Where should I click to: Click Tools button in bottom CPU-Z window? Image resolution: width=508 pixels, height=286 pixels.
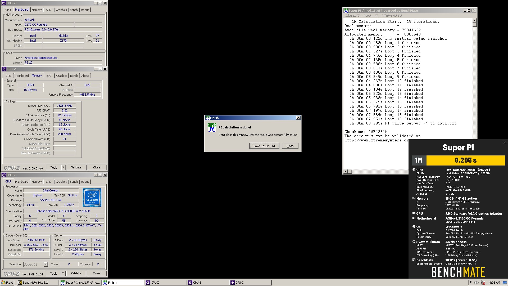click(54, 273)
